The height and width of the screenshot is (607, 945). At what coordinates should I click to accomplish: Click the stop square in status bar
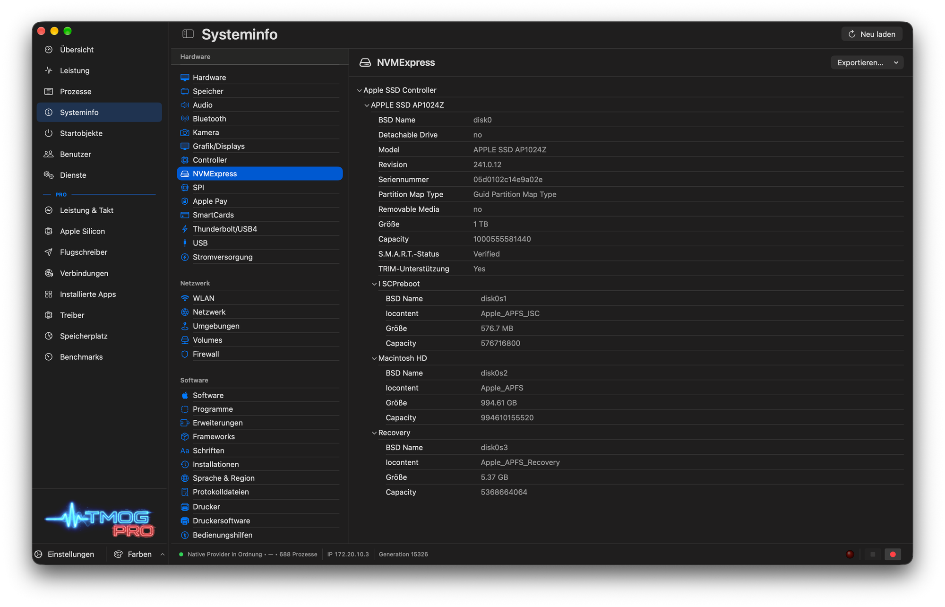(873, 554)
